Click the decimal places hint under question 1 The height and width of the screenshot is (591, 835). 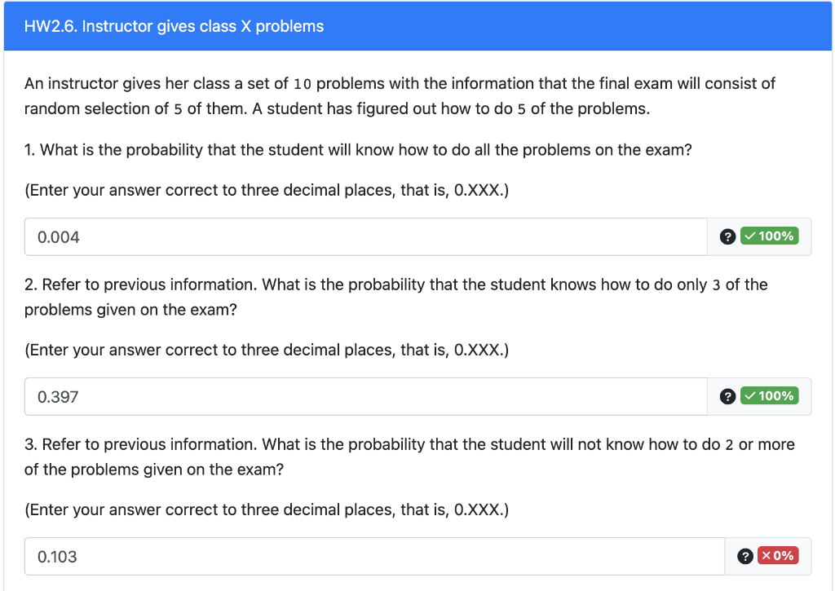tap(267, 190)
